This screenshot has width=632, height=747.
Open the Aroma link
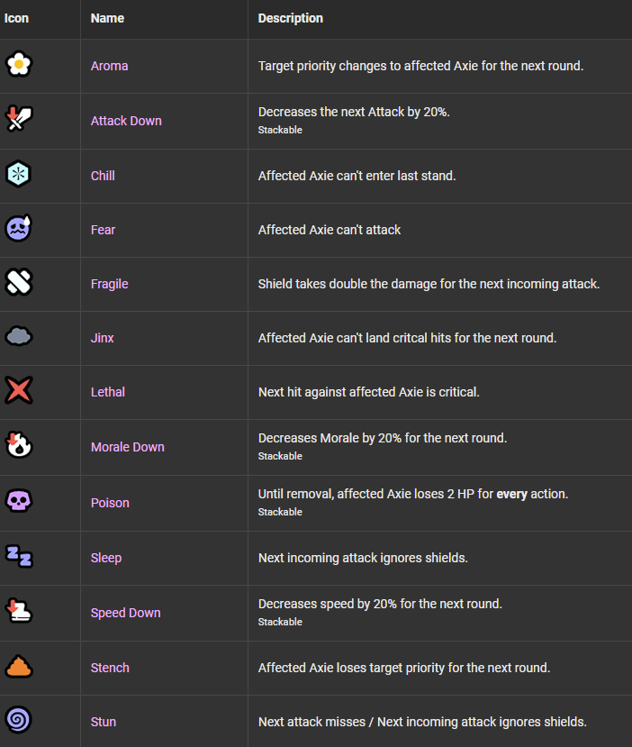(x=110, y=66)
